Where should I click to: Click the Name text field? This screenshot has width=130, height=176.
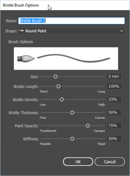click(72, 21)
